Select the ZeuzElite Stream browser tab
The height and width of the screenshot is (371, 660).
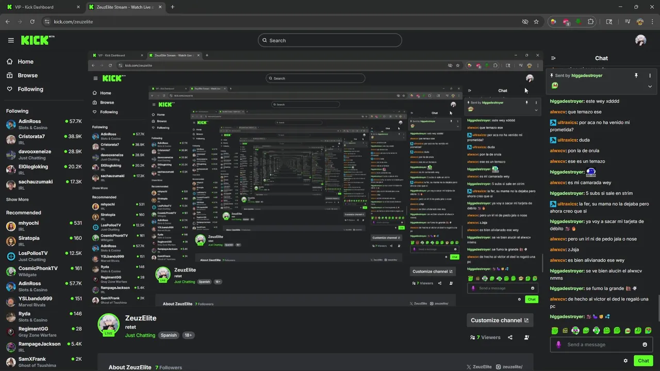point(125,7)
